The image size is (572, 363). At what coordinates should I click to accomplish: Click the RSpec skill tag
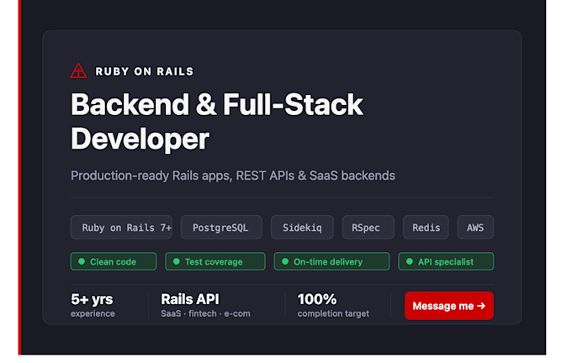click(x=368, y=228)
